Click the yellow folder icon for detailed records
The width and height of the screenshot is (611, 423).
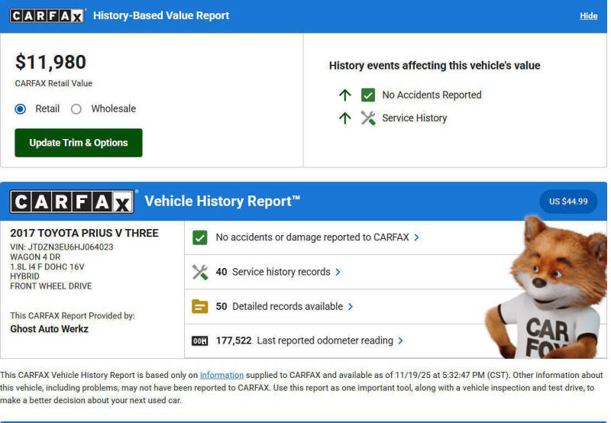(x=200, y=306)
